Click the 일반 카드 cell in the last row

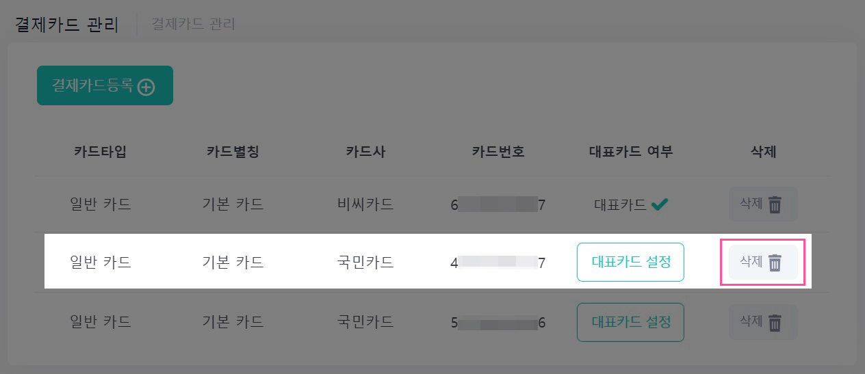pyautogui.click(x=100, y=321)
